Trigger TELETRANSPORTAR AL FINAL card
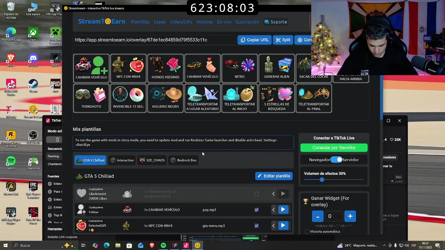445x250 pixels. coord(314,98)
